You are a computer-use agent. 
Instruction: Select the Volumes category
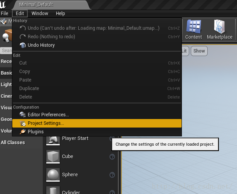click(x=6, y=131)
